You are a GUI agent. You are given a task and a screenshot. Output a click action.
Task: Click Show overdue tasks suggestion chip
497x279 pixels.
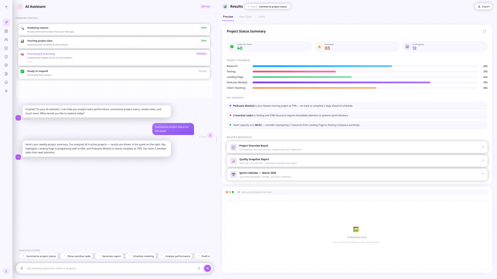[x=77, y=256]
